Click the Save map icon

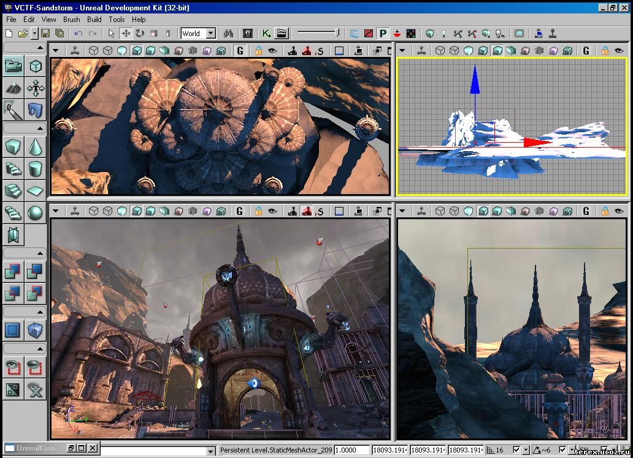point(47,34)
